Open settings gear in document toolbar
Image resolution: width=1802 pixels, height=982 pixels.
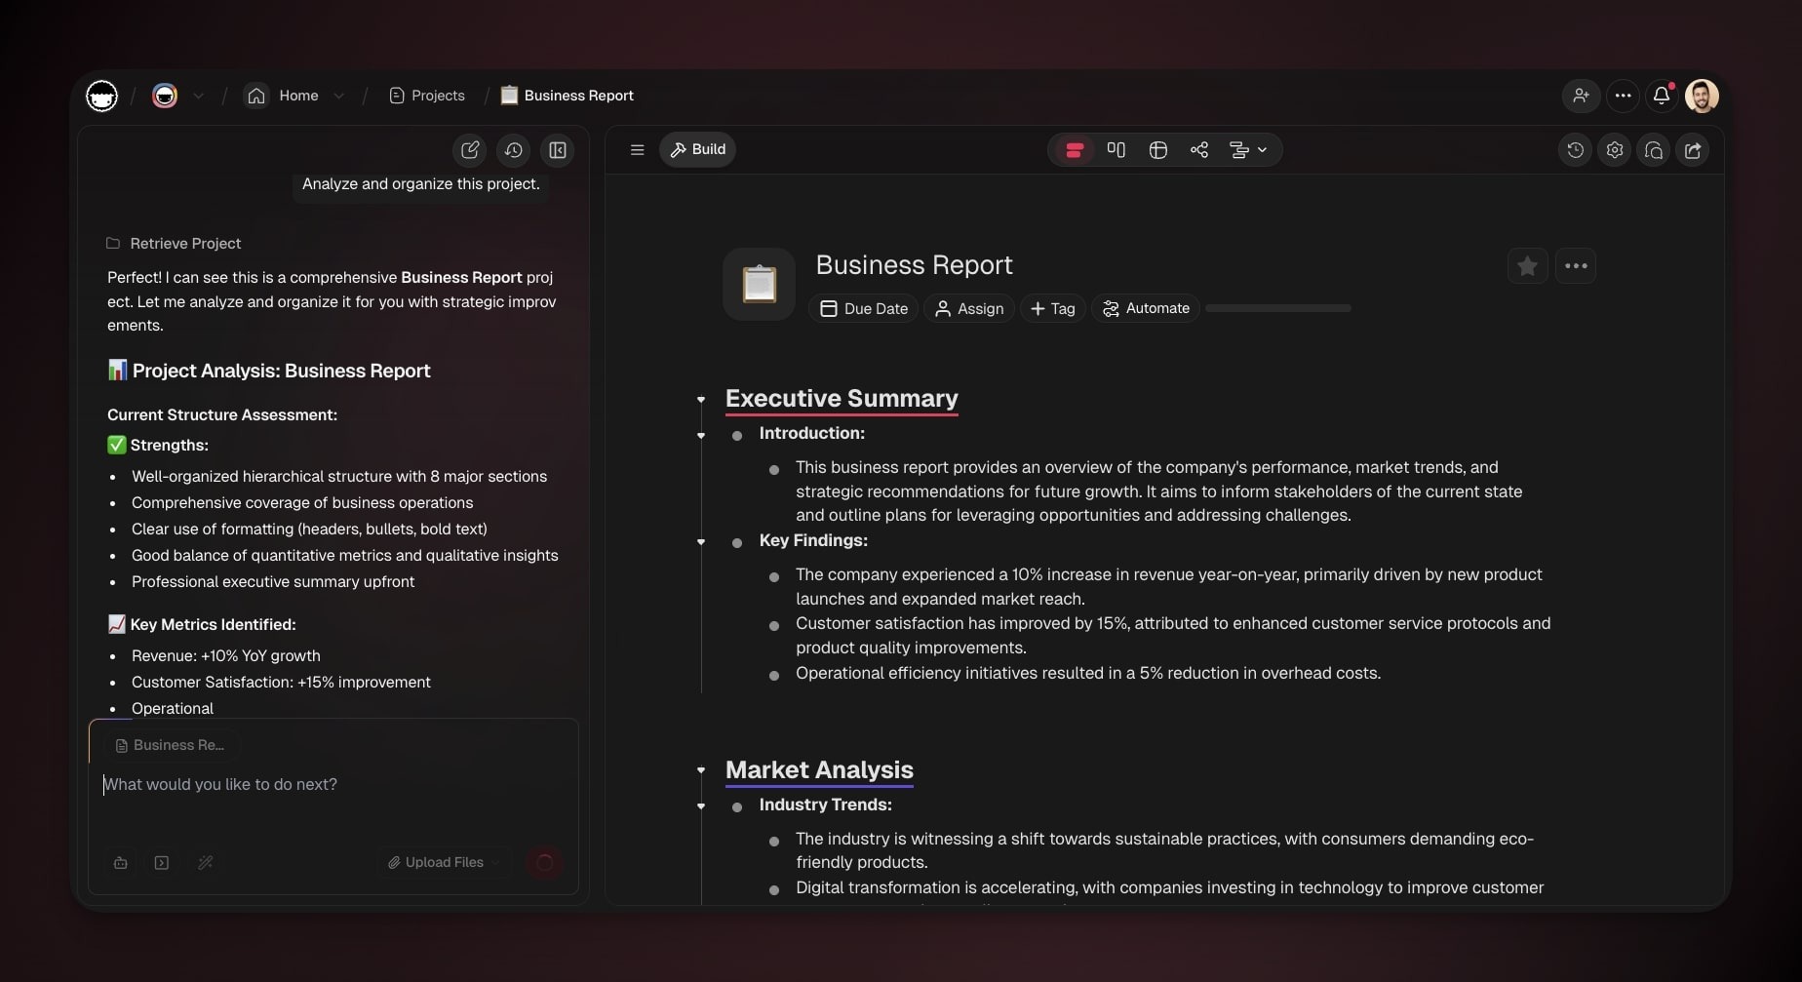(1615, 150)
